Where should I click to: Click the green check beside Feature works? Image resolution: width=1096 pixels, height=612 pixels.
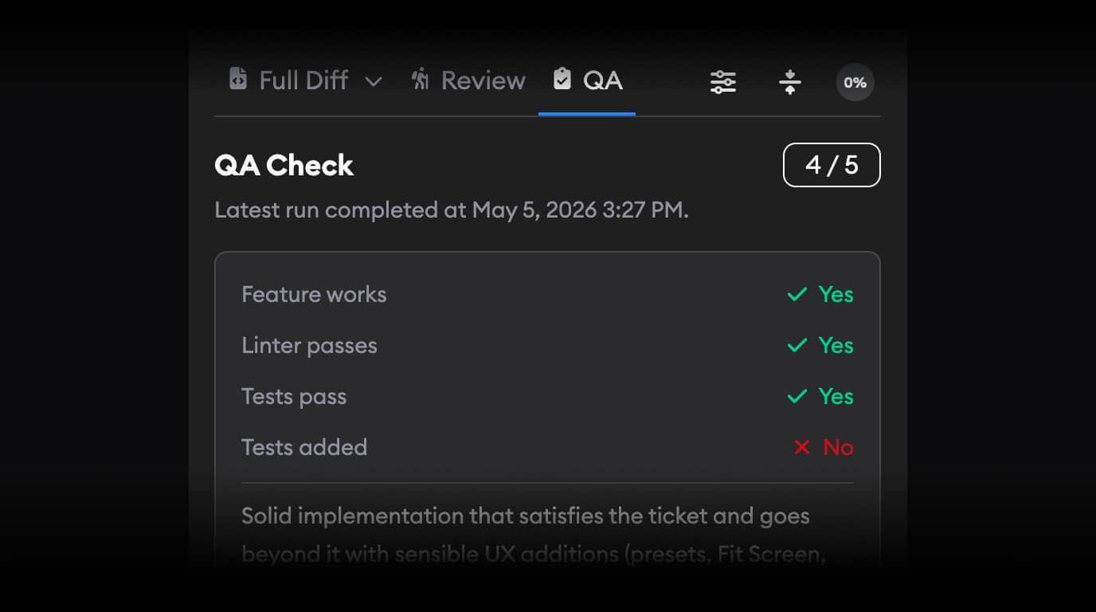pos(797,295)
